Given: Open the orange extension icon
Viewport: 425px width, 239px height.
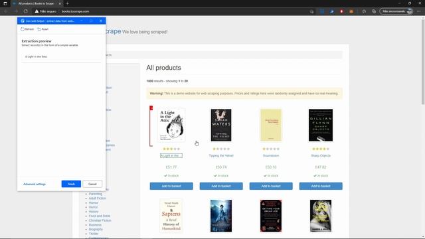Looking at the screenshot, I should click(351, 11).
